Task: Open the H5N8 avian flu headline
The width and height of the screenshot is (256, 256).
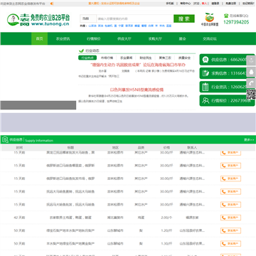Action: tap(137, 90)
